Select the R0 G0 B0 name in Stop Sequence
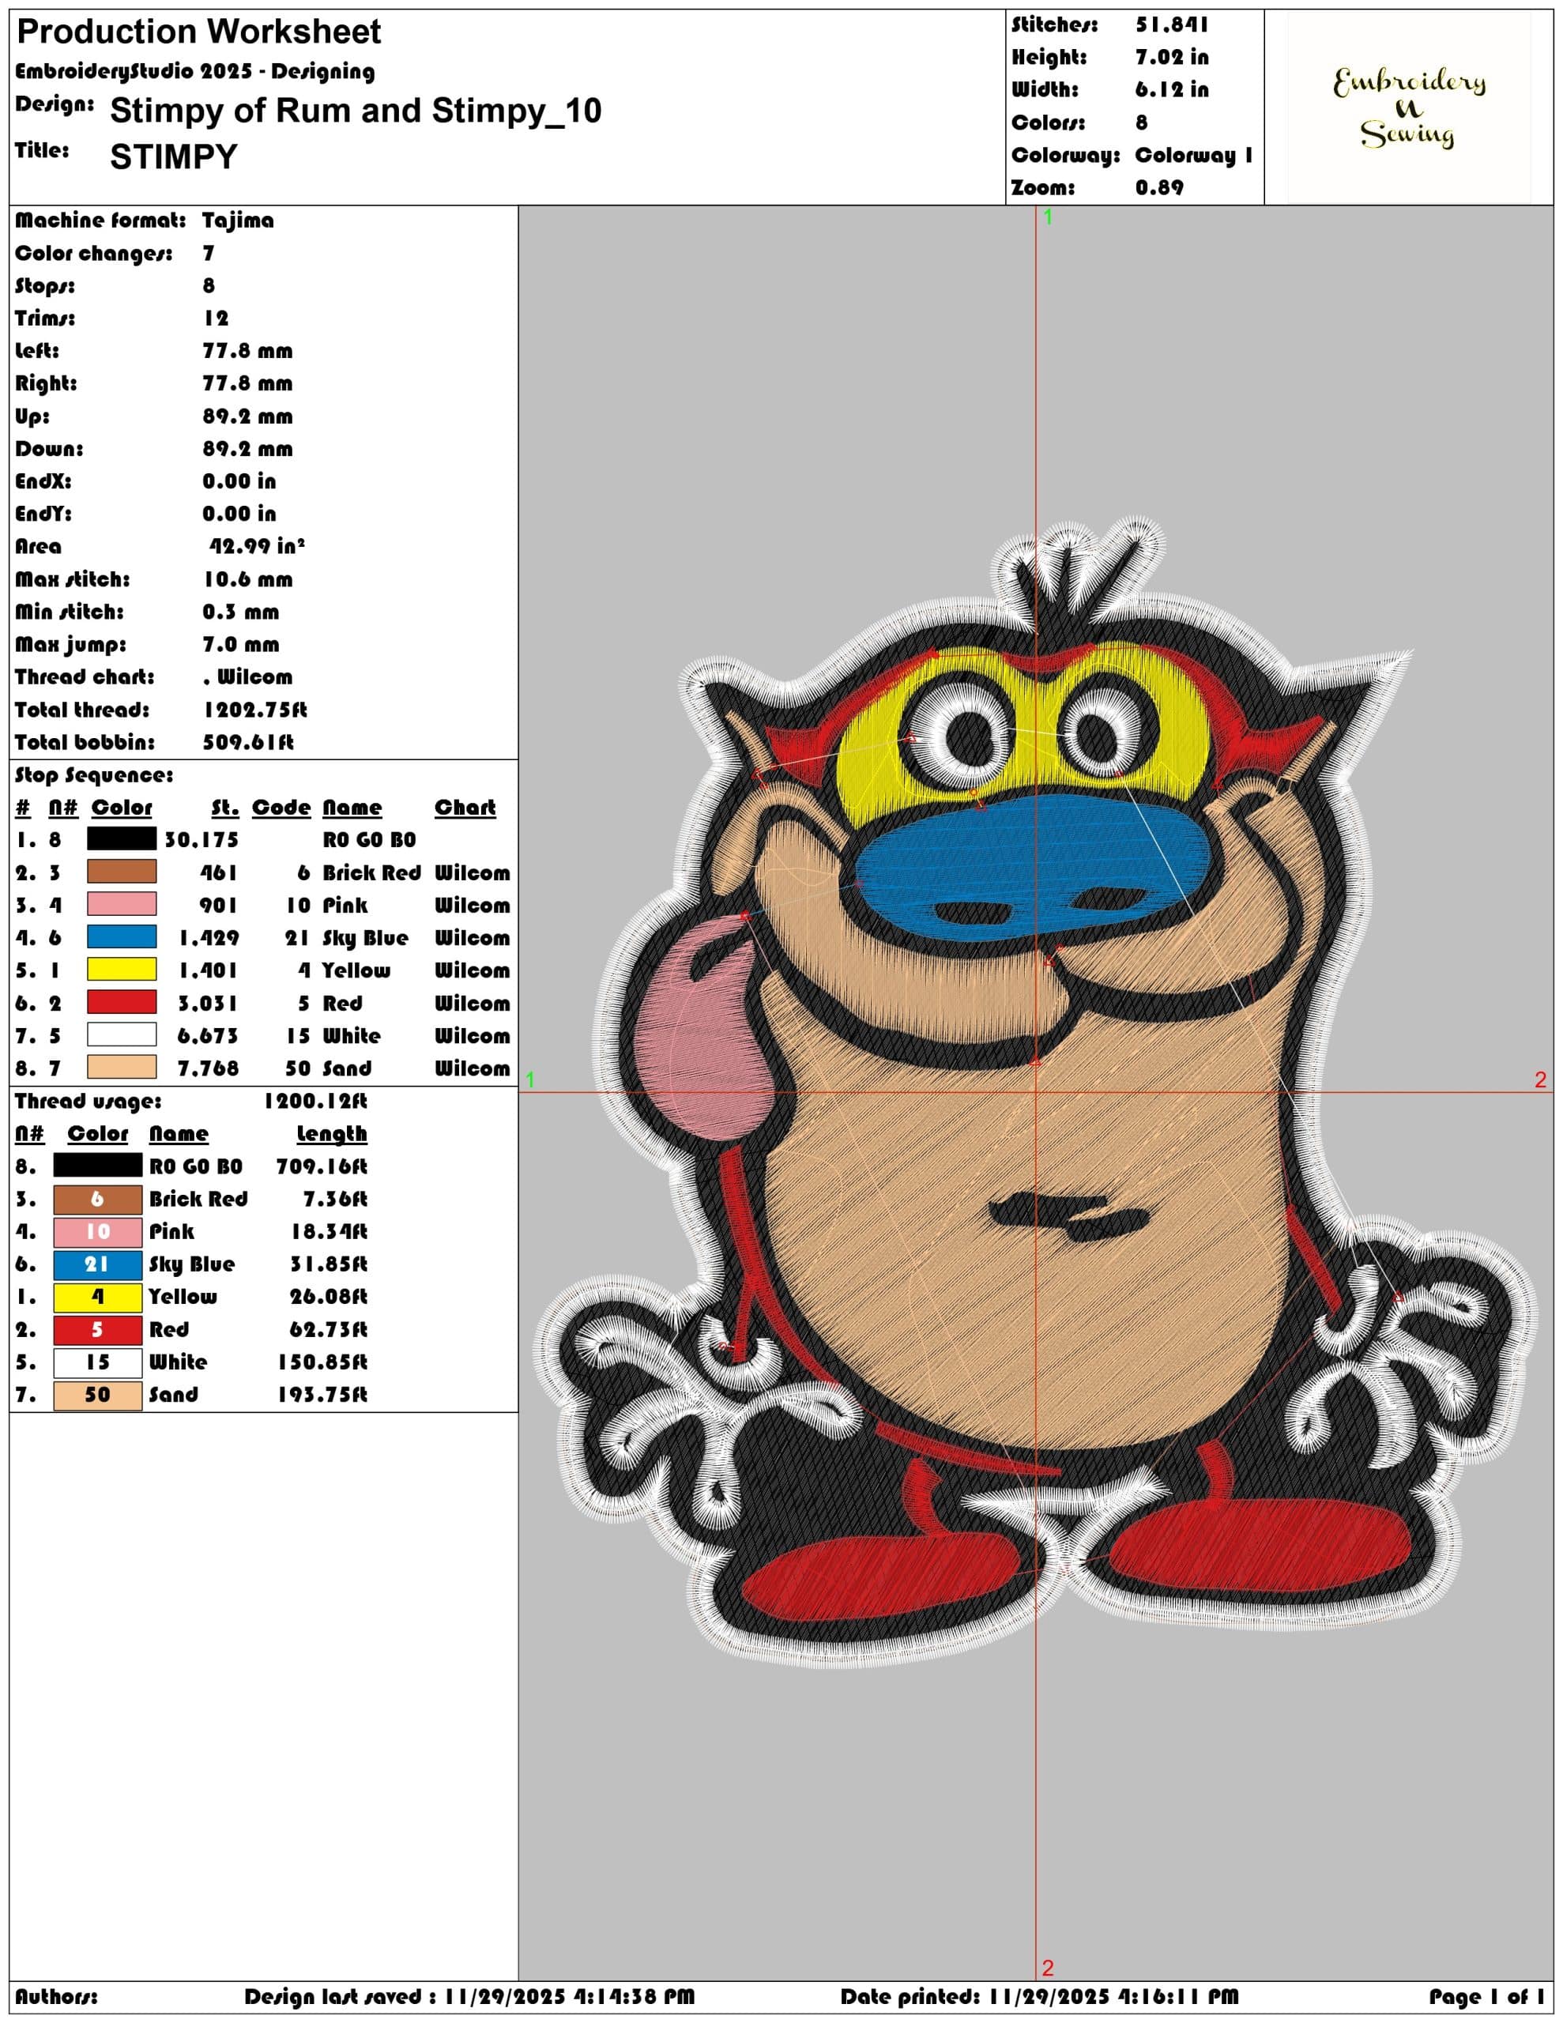Image resolution: width=1563 pixels, height=2023 pixels. 369,840
